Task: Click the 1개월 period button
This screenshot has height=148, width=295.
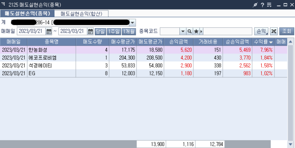Action: (129, 31)
